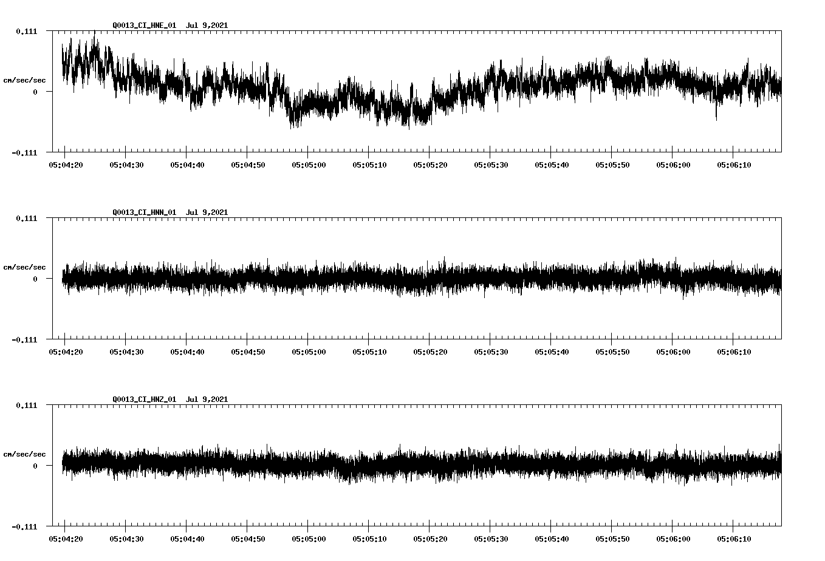The height and width of the screenshot is (561, 825).
Task: Click the HNZ waveform trace near 05:05:10
Action: [x=369, y=466]
